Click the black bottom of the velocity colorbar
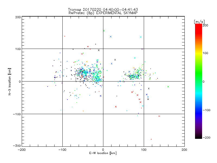 pos(199,137)
